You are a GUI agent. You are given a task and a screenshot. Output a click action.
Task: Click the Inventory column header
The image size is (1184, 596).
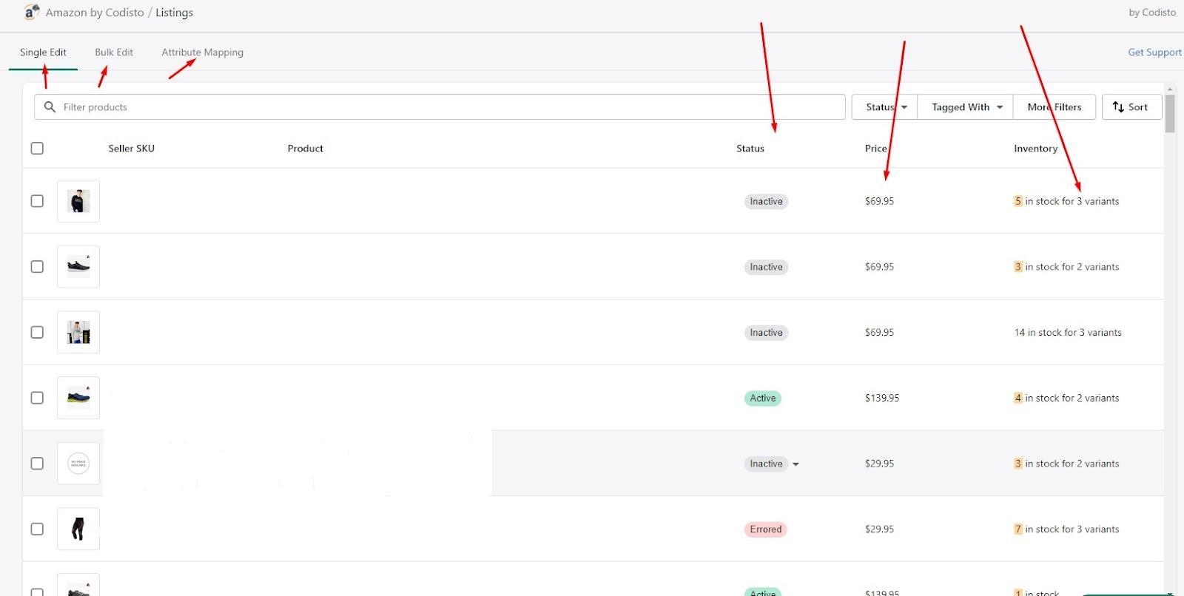tap(1036, 149)
